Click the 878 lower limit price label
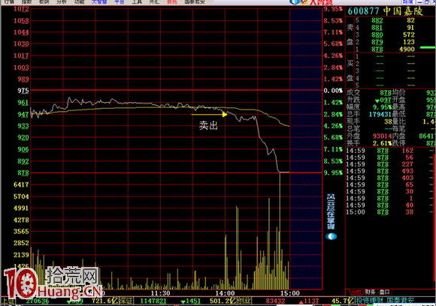 point(23,172)
